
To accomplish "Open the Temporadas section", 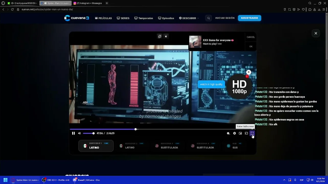I will pos(144,18).
